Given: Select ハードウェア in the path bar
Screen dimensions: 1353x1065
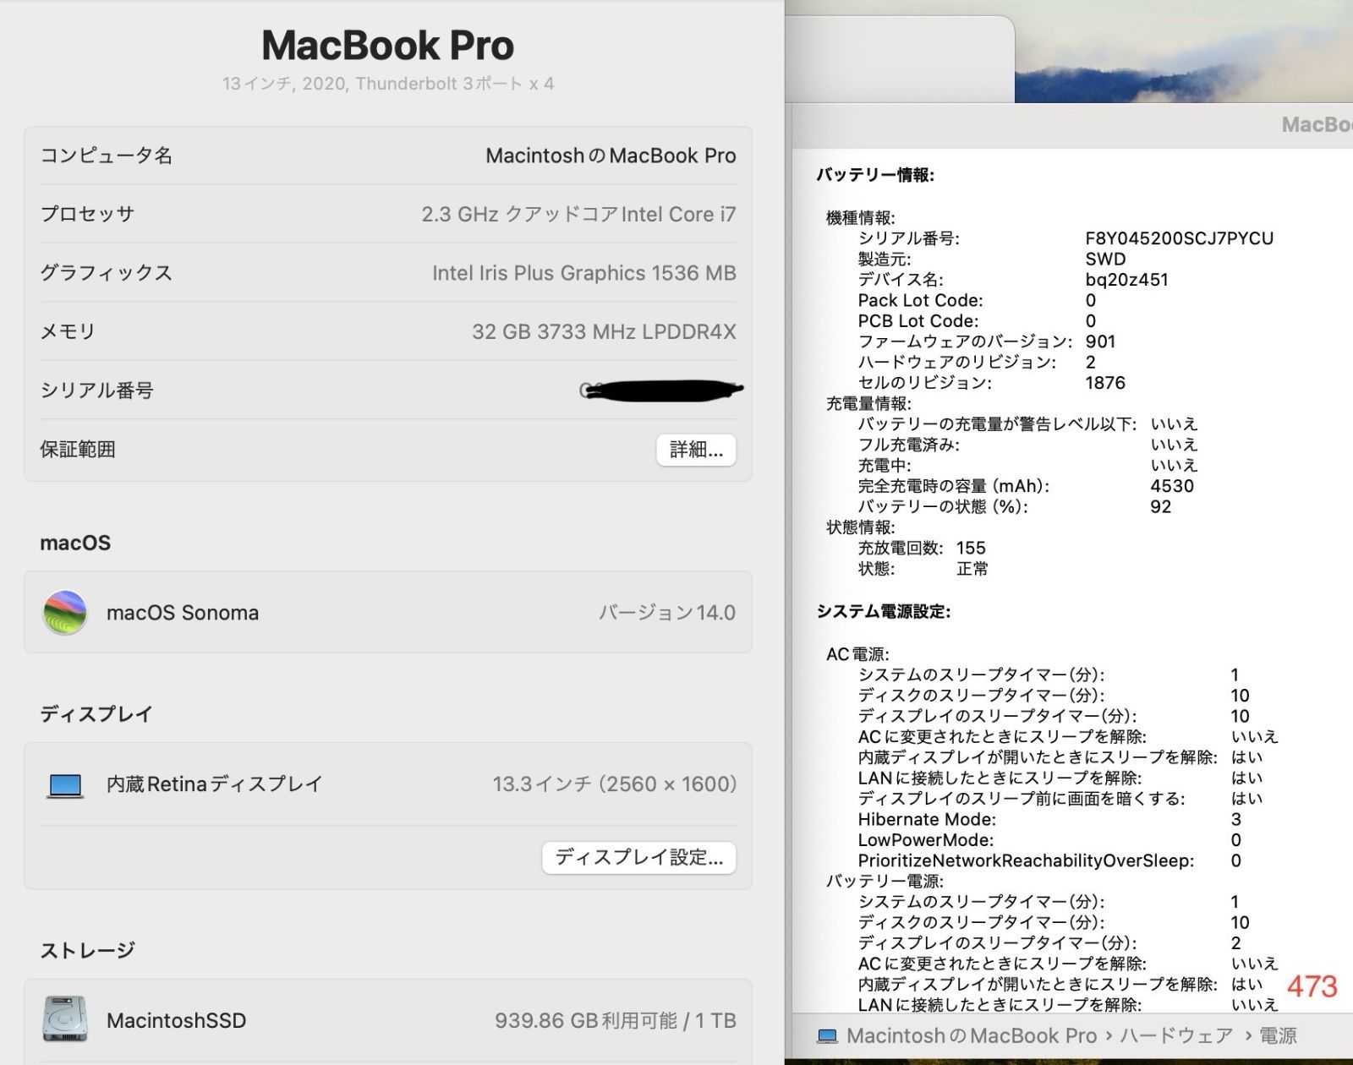Looking at the screenshot, I should 1176,1036.
